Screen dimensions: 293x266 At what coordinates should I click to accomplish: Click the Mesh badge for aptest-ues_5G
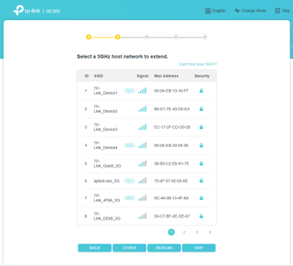point(130,181)
